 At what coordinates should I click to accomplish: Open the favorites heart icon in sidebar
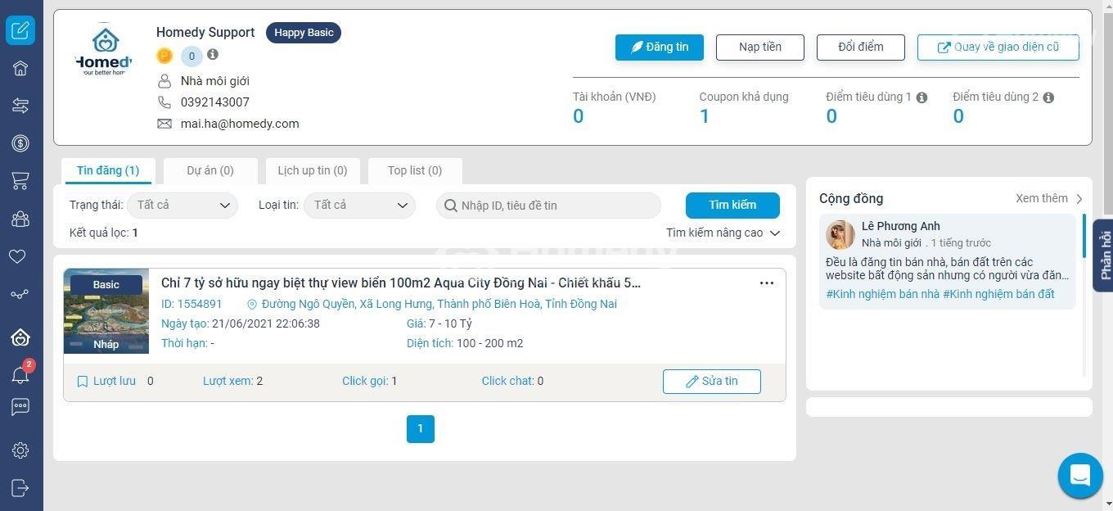click(18, 256)
